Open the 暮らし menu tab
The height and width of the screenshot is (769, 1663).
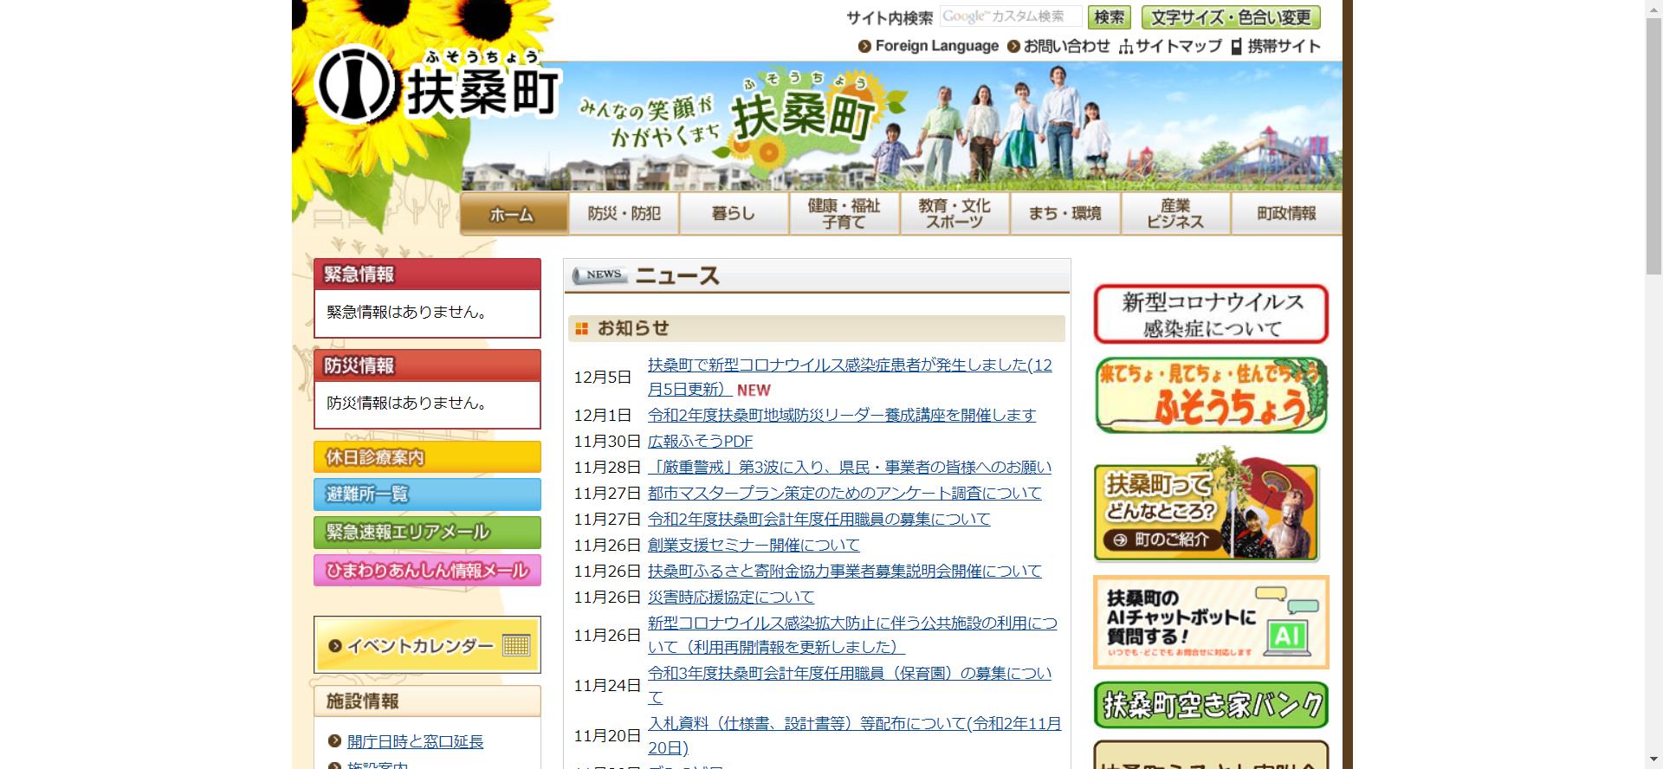[x=734, y=213]
